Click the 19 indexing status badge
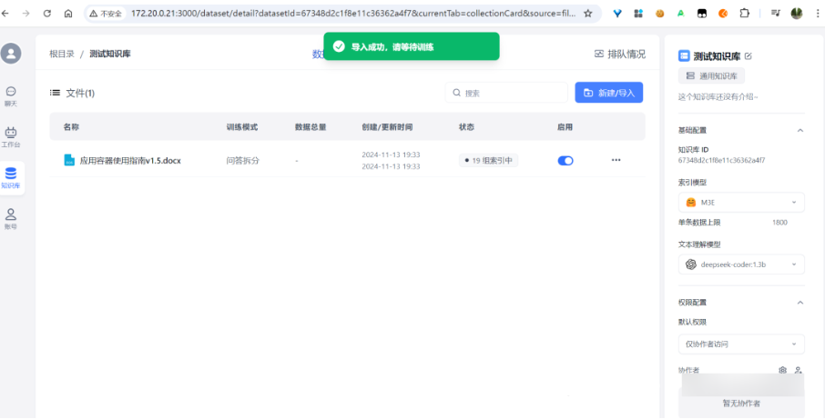The height and width of the screenshot is (419, 825). [488, 161]
